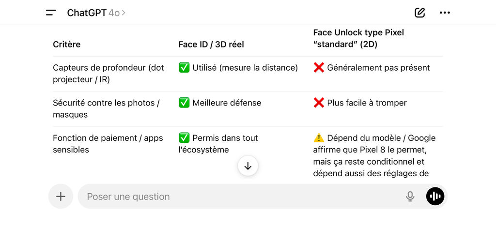Expand the ChatGPT 4o model selector

[x=96, y=13]
